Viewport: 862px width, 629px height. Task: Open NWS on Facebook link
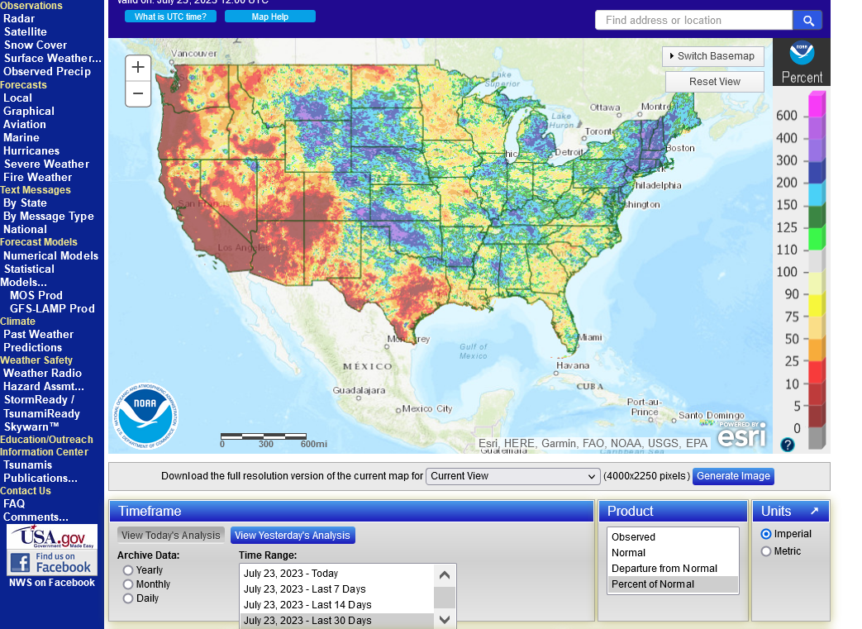tap(52, 582)
